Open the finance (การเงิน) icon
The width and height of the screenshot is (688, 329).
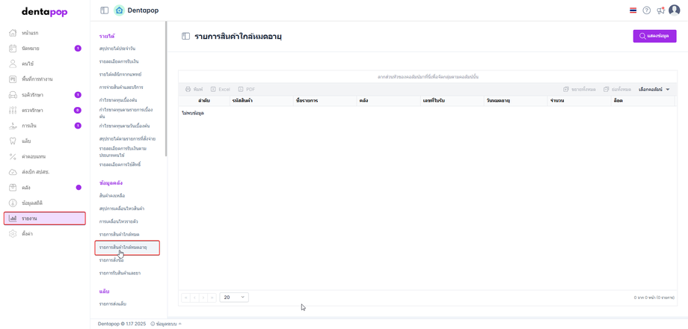click(13, 126)
